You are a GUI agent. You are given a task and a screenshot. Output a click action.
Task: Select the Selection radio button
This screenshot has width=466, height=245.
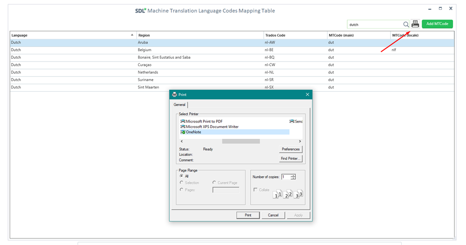click(182, 183)
